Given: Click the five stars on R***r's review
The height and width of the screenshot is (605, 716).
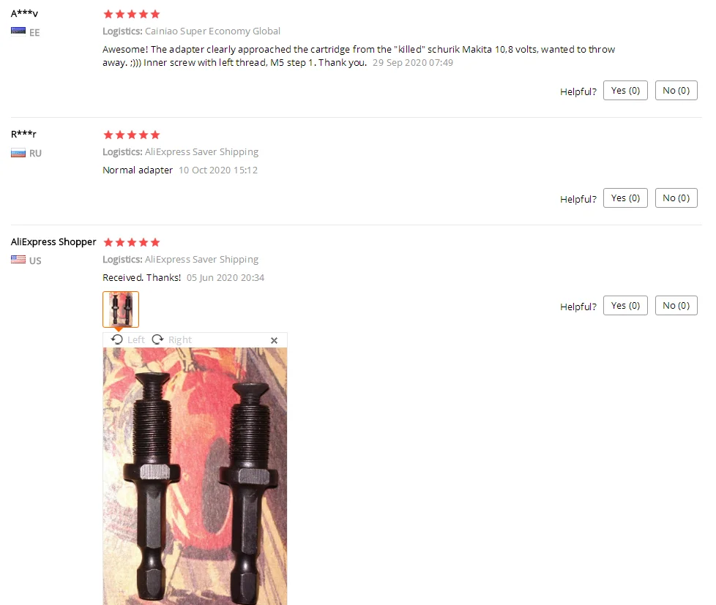Looking at the screenshot, I should [x=132, y=135].
